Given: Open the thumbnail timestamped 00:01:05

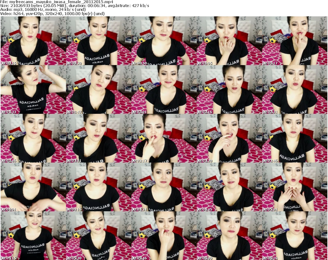Looking at the screenshot, I should tap(229, 41).
